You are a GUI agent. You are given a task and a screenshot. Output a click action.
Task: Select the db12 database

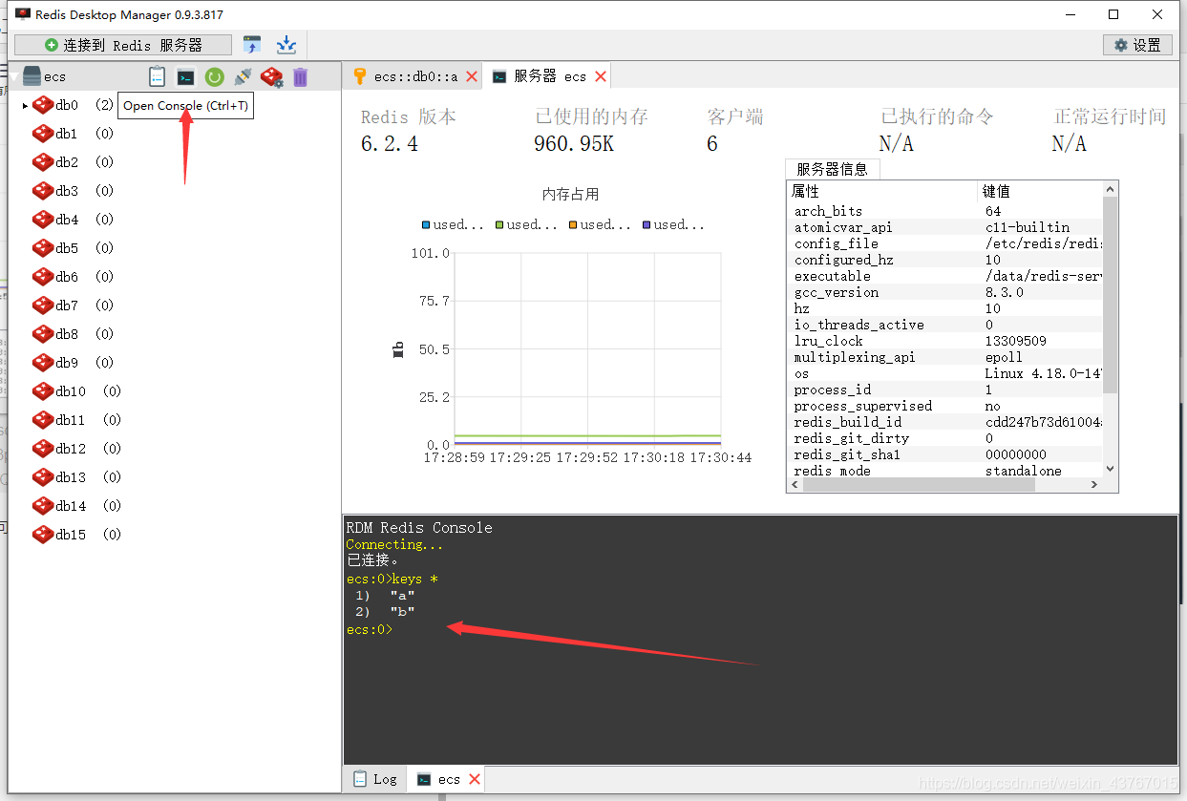(71, 449)
